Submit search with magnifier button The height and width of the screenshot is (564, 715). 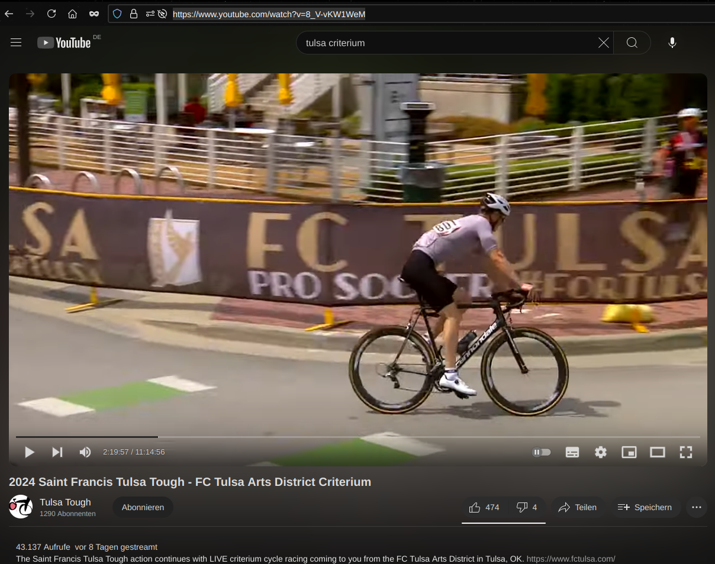[632, 43]
